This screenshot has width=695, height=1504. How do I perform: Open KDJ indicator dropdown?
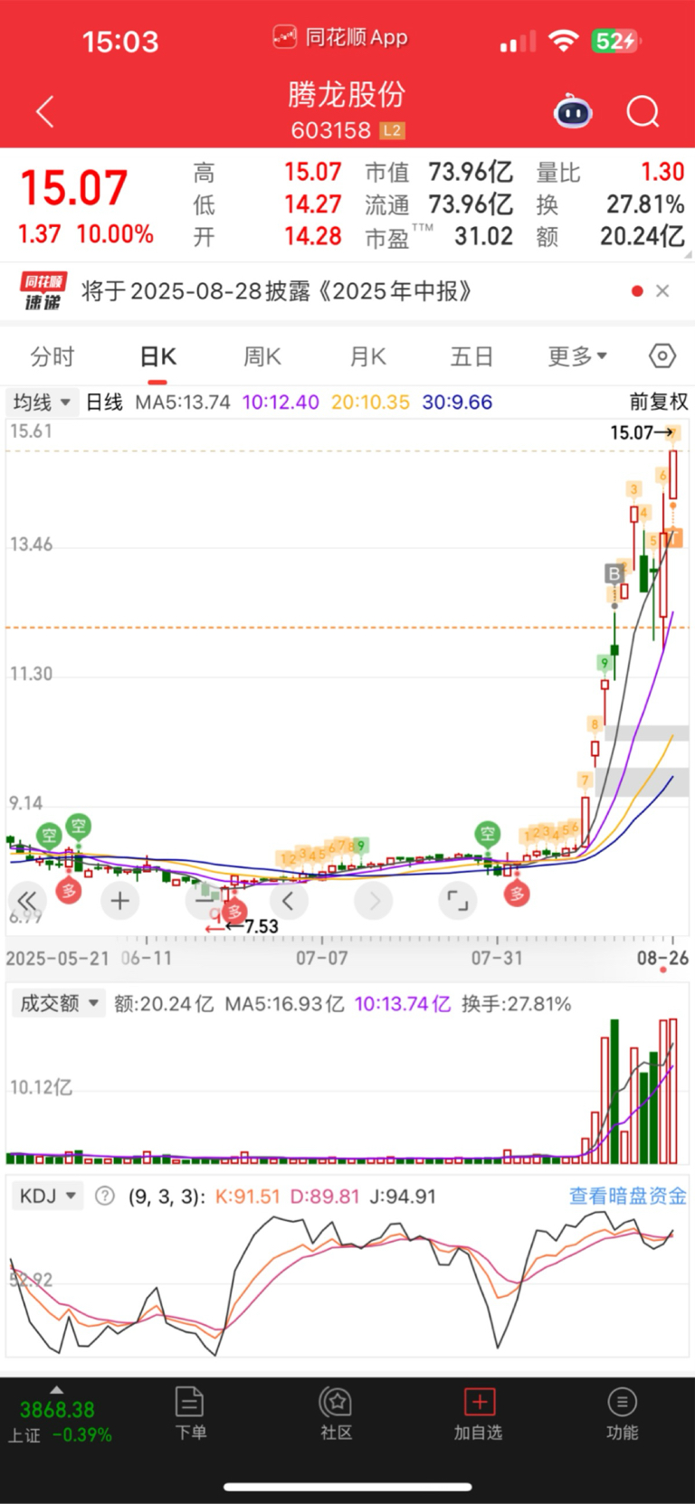47,1196
